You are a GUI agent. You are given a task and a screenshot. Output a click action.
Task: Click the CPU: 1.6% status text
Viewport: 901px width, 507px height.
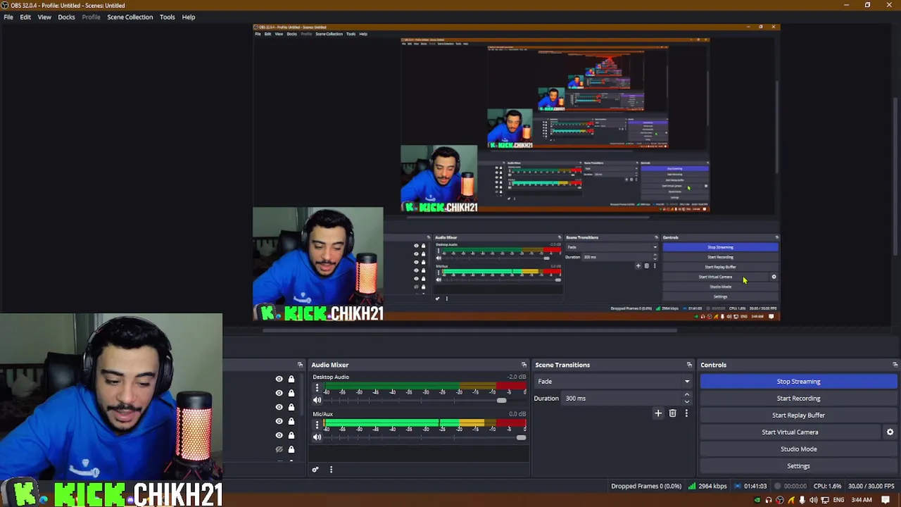827,486
